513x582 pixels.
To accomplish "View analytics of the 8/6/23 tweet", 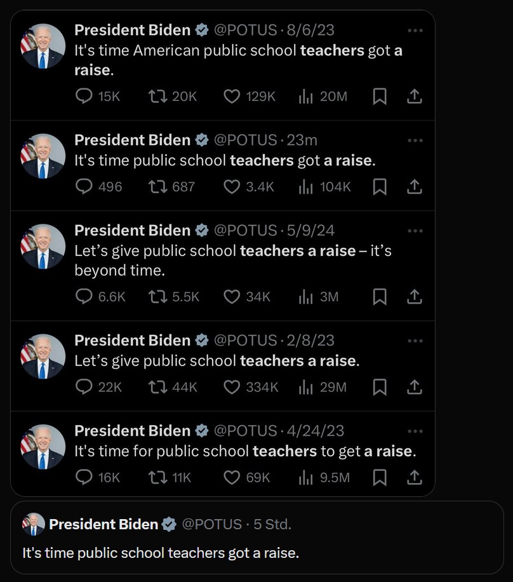I will (x=307, y=96).
